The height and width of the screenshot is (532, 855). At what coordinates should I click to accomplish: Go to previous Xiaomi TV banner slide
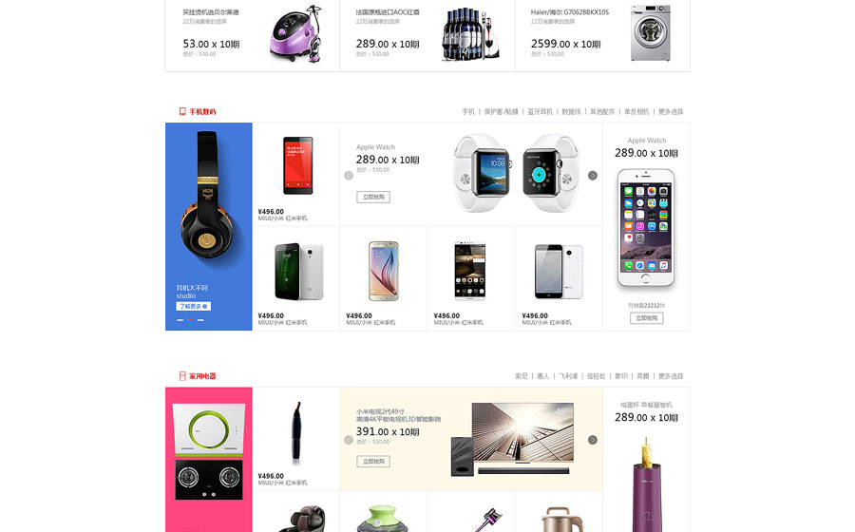point(349,440)
